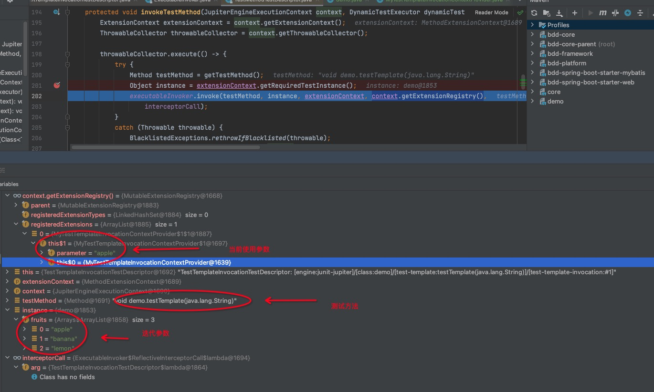Expand the testMethod variable node

click(7, 300)
